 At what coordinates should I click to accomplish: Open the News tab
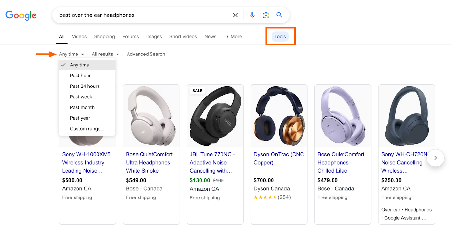point(210,37)
